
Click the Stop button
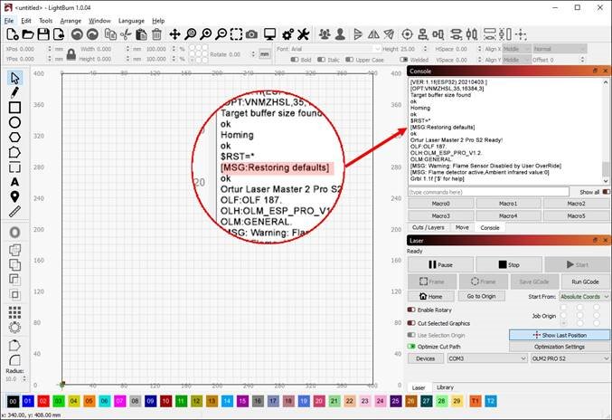[509, 264]
